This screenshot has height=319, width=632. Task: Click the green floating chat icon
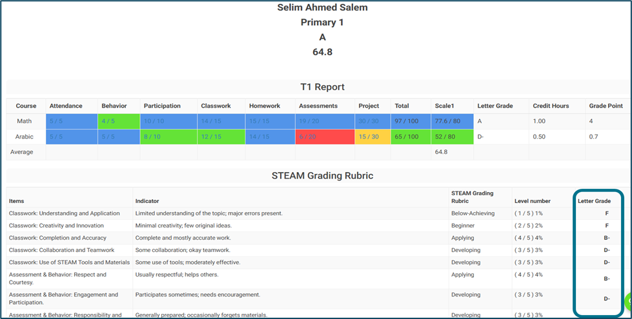[x=628, y=301]
